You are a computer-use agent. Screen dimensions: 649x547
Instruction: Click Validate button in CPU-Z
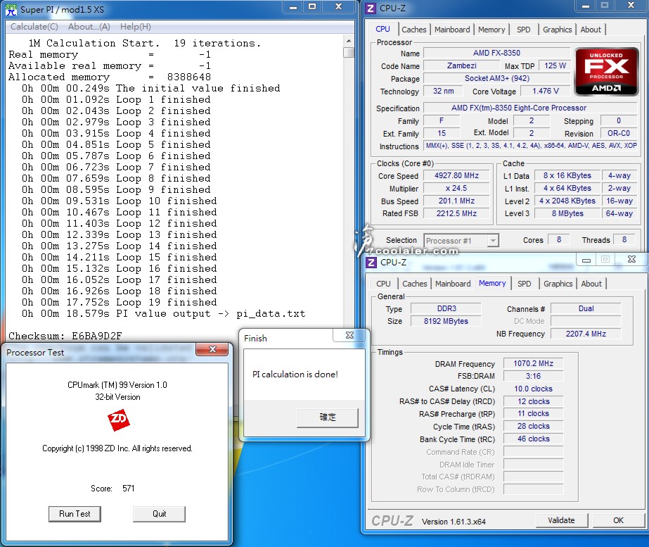tap(561, 520)
